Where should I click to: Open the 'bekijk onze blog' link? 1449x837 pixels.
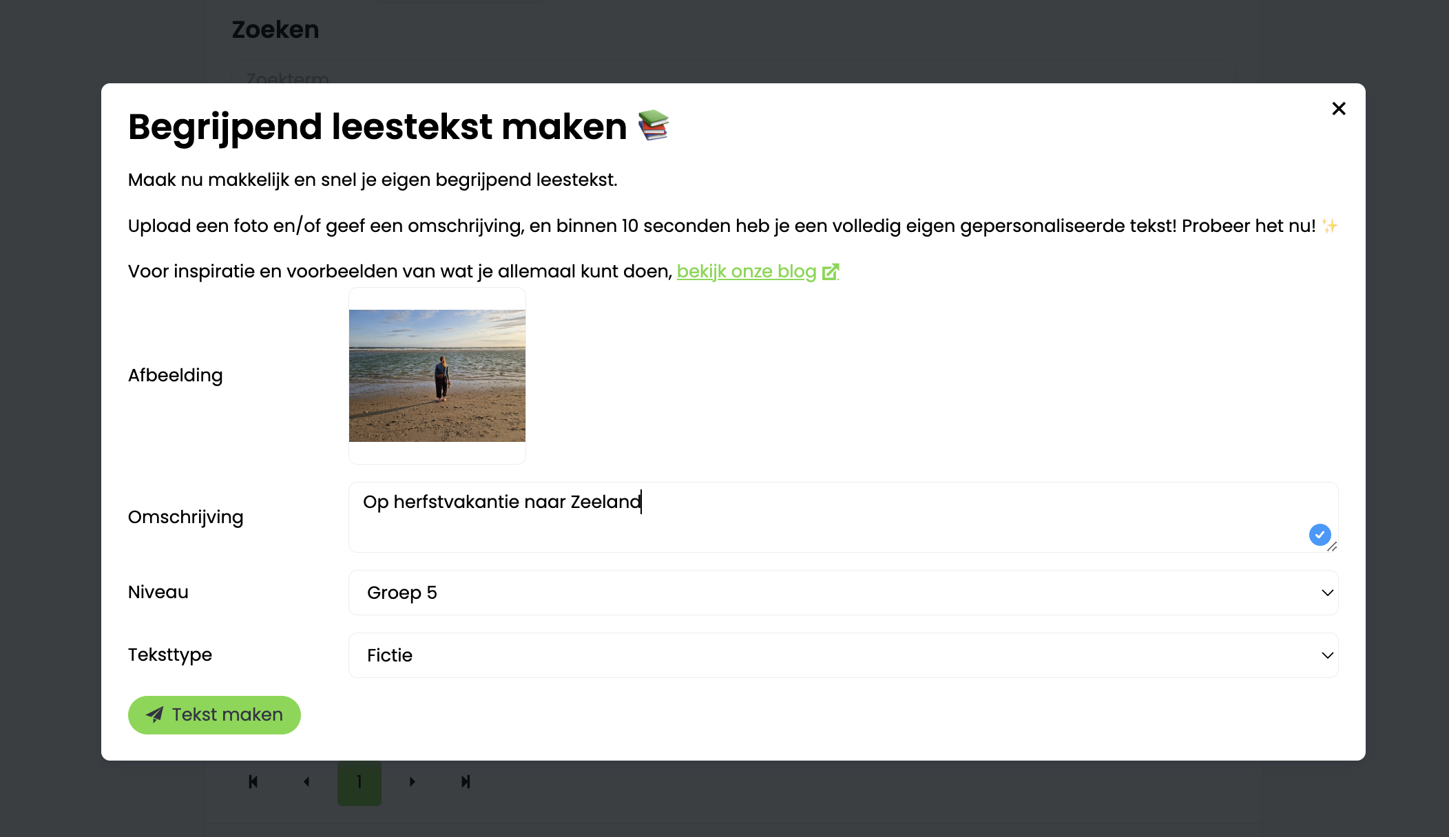[x=746, y=271]
